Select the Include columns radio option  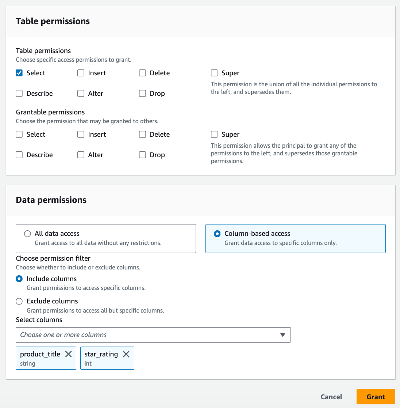pyautogui.click(x=19, y=279)
